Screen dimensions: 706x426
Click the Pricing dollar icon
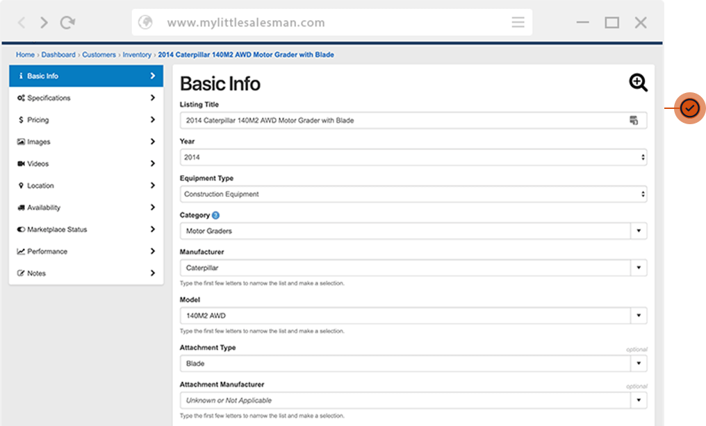pos(21,120)
